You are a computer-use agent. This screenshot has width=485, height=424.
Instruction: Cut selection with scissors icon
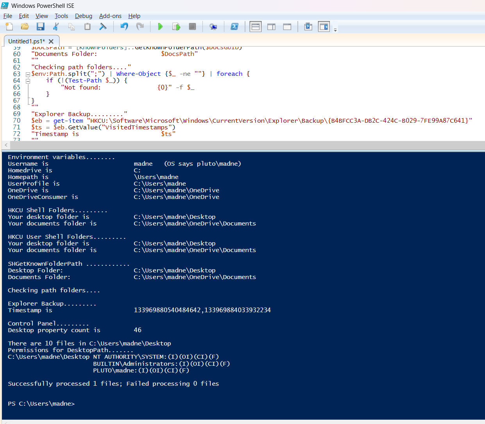click(56, 27)
